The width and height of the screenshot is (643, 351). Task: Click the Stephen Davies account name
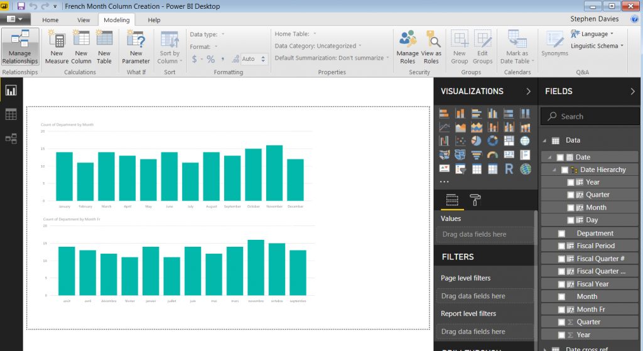(595, 19)
